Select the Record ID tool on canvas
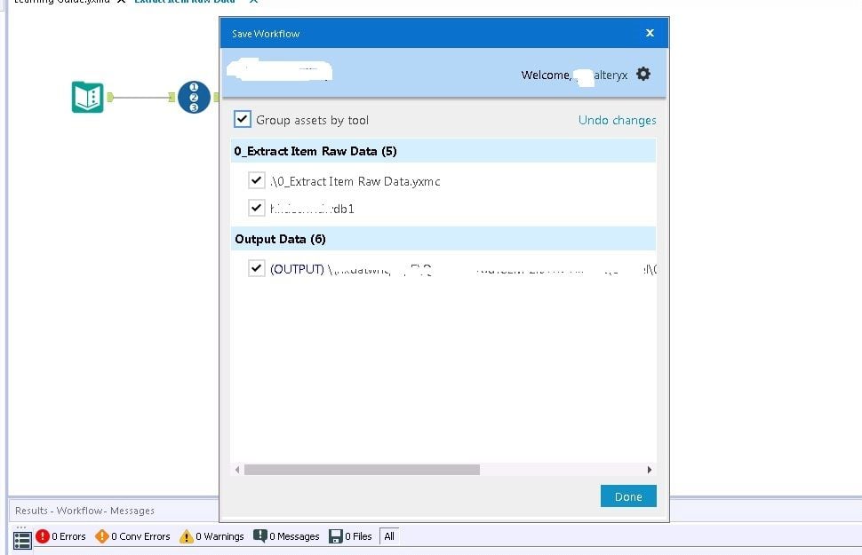 (x=194, y=98)
